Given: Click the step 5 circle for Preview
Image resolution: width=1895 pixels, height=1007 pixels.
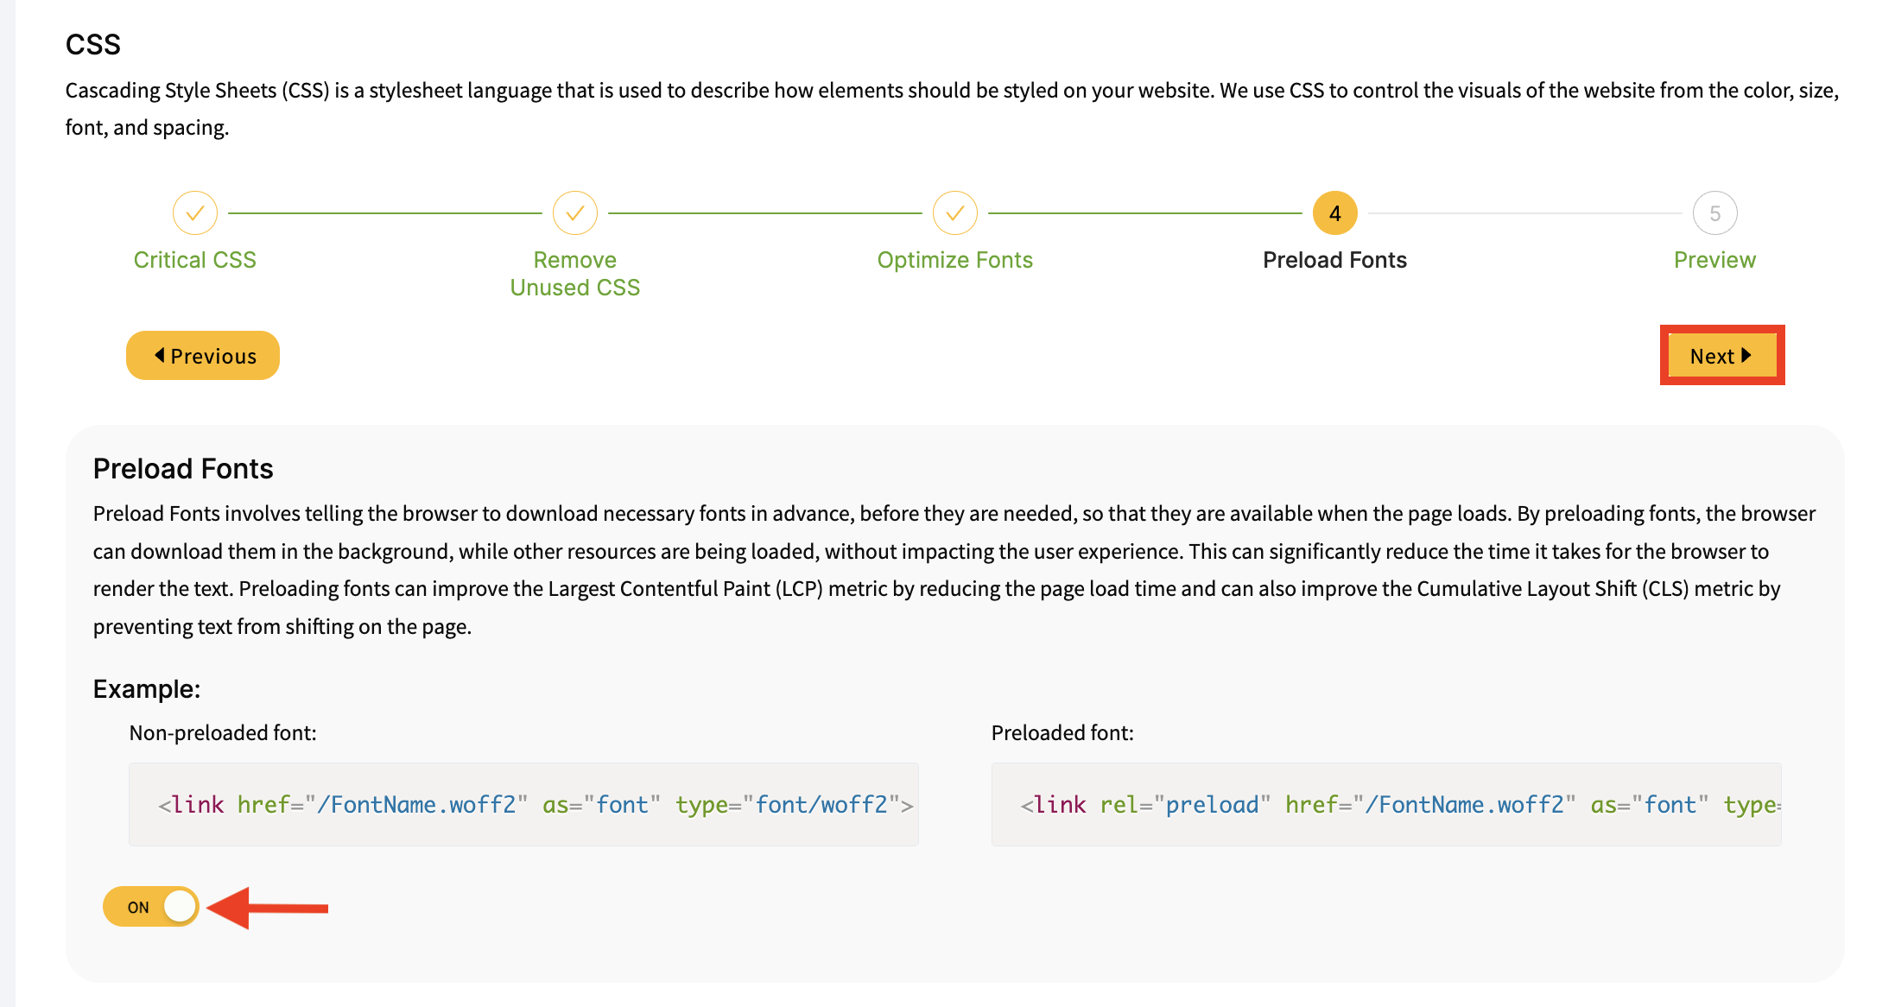Looking at the screenshot, I should coord(1715,212).
